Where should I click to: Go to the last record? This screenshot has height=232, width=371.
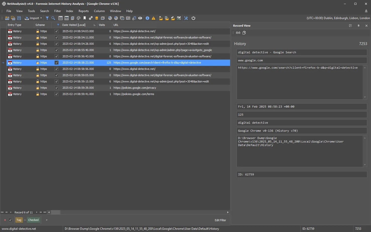point(45,212)
